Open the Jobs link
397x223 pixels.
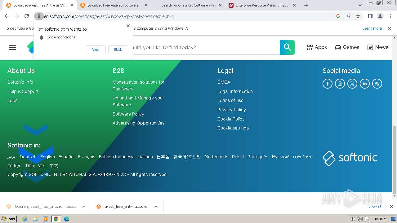(x=12, y=100)
